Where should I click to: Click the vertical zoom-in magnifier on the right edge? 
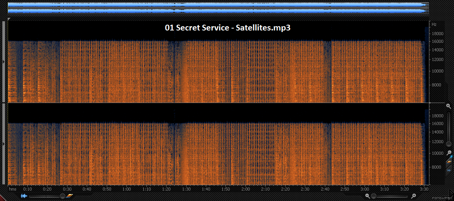(449, 106)
